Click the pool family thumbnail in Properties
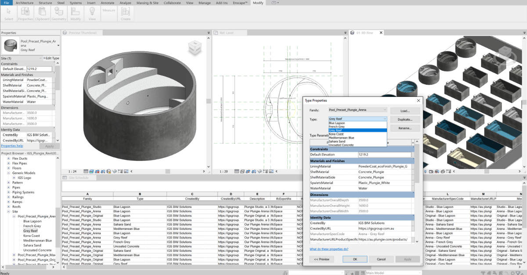Viewport: 527px width, 275px height. click(x=10, y=44)
